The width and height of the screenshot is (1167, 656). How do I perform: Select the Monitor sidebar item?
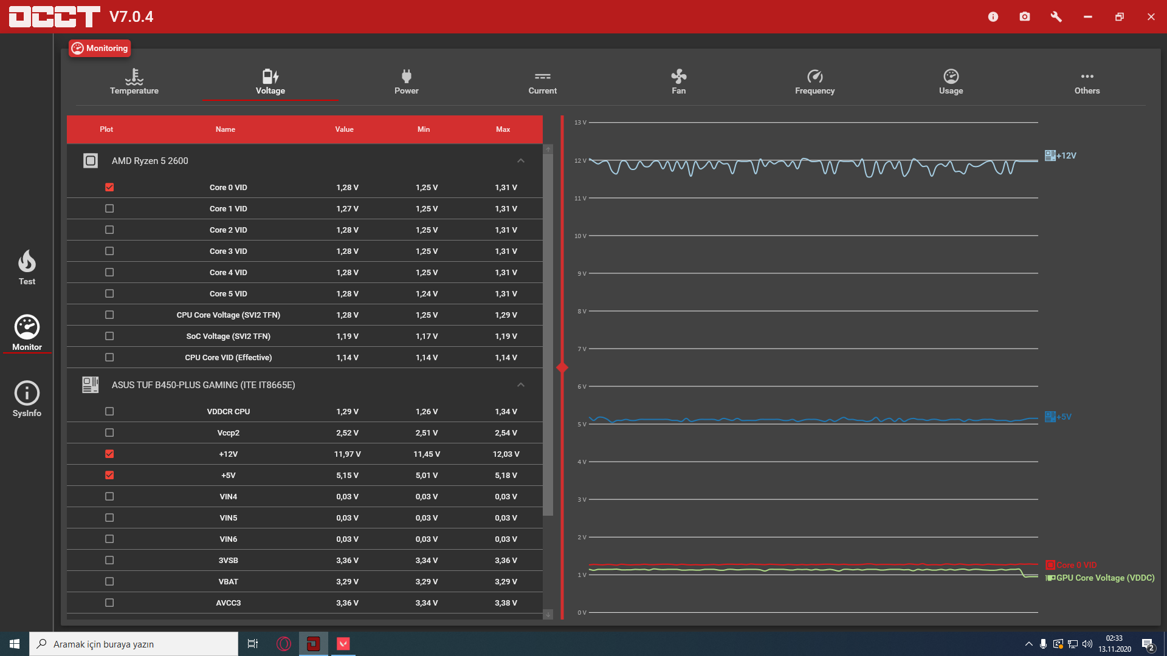pos(27,333)
